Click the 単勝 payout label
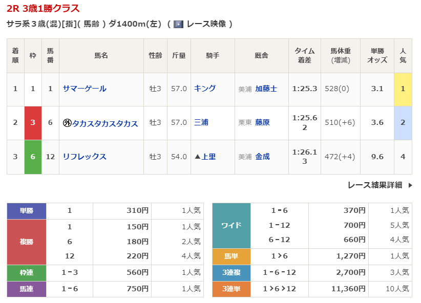The width and height of the screenshot is (421, 303). (27, 210)
